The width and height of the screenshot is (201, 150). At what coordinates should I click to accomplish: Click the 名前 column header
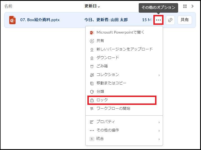(x=8, y=6)
